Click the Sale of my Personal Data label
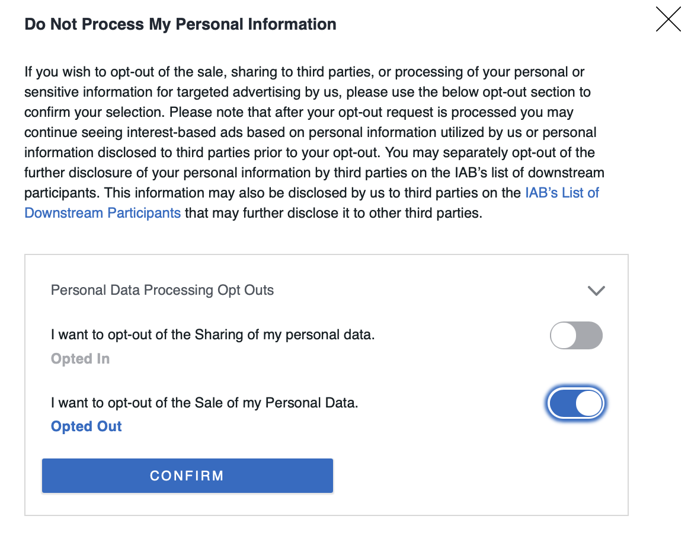This screenshot has height=535, width=691. 204,403
